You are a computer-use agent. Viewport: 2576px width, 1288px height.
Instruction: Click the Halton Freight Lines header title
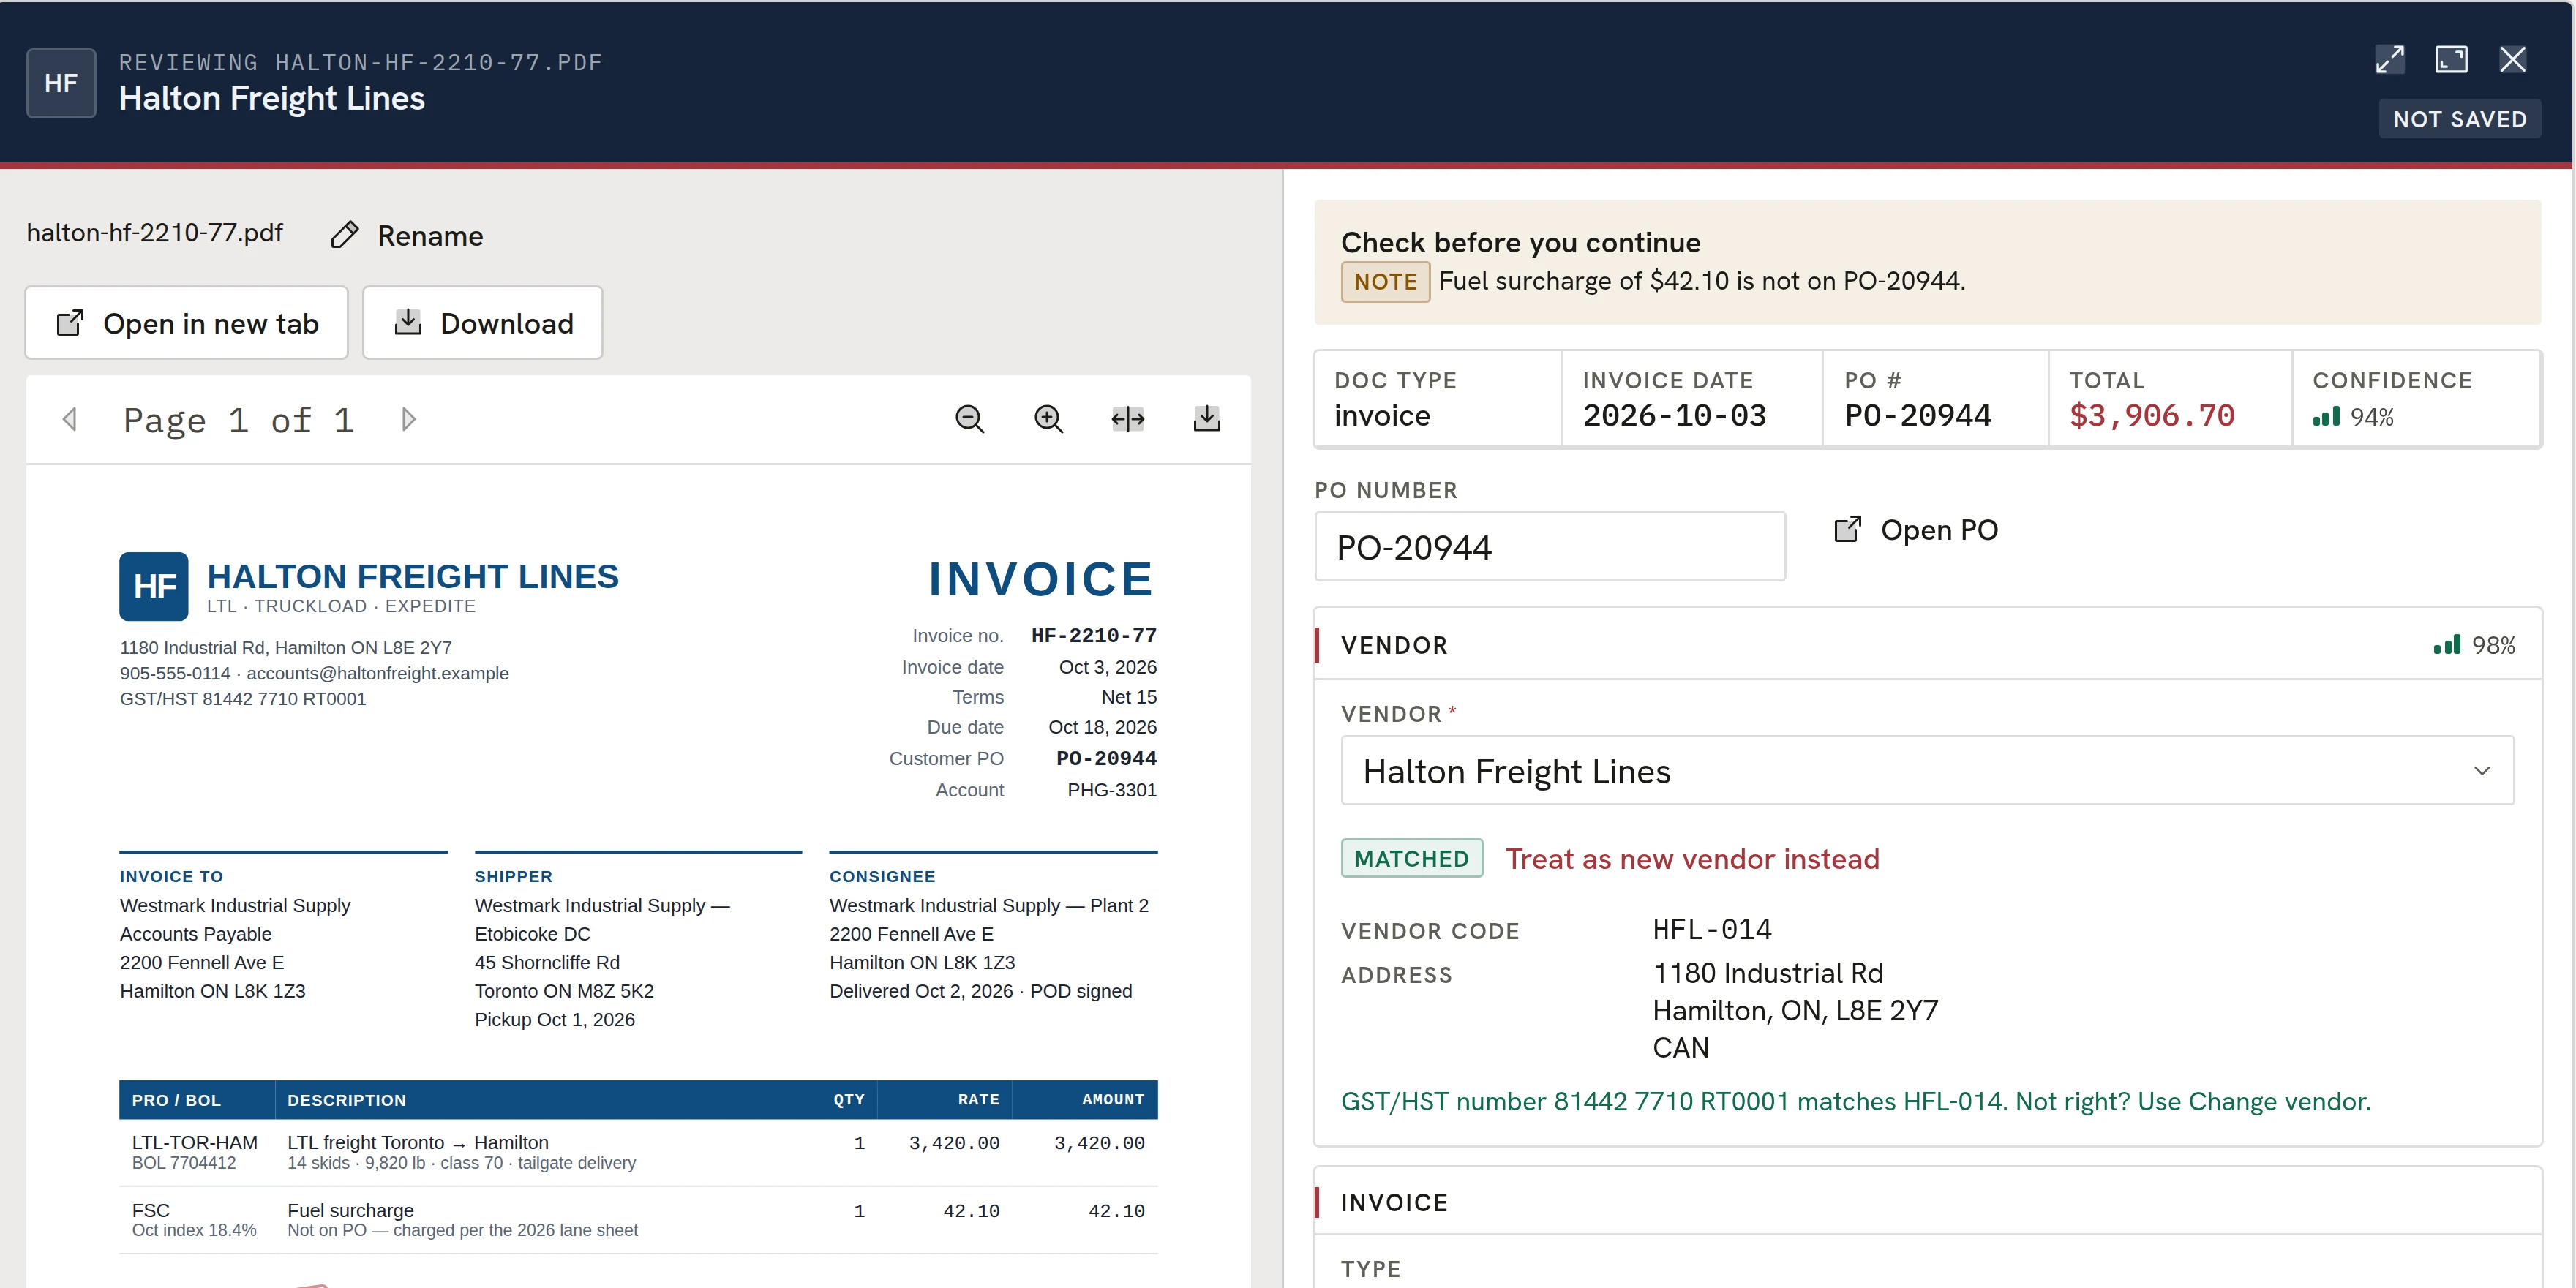coord(272,99)
